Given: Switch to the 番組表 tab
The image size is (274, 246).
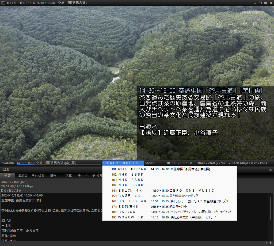Looking at the screenshot, I should 23,176.
